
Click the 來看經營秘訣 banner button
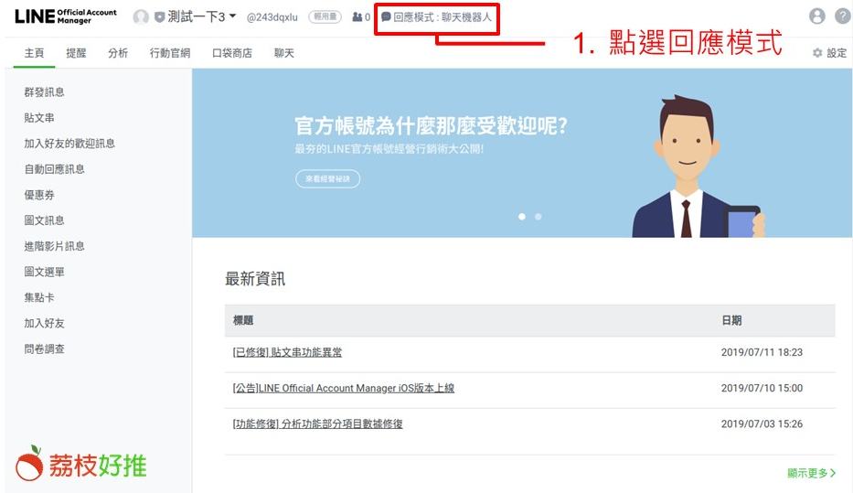pos(327,179)
